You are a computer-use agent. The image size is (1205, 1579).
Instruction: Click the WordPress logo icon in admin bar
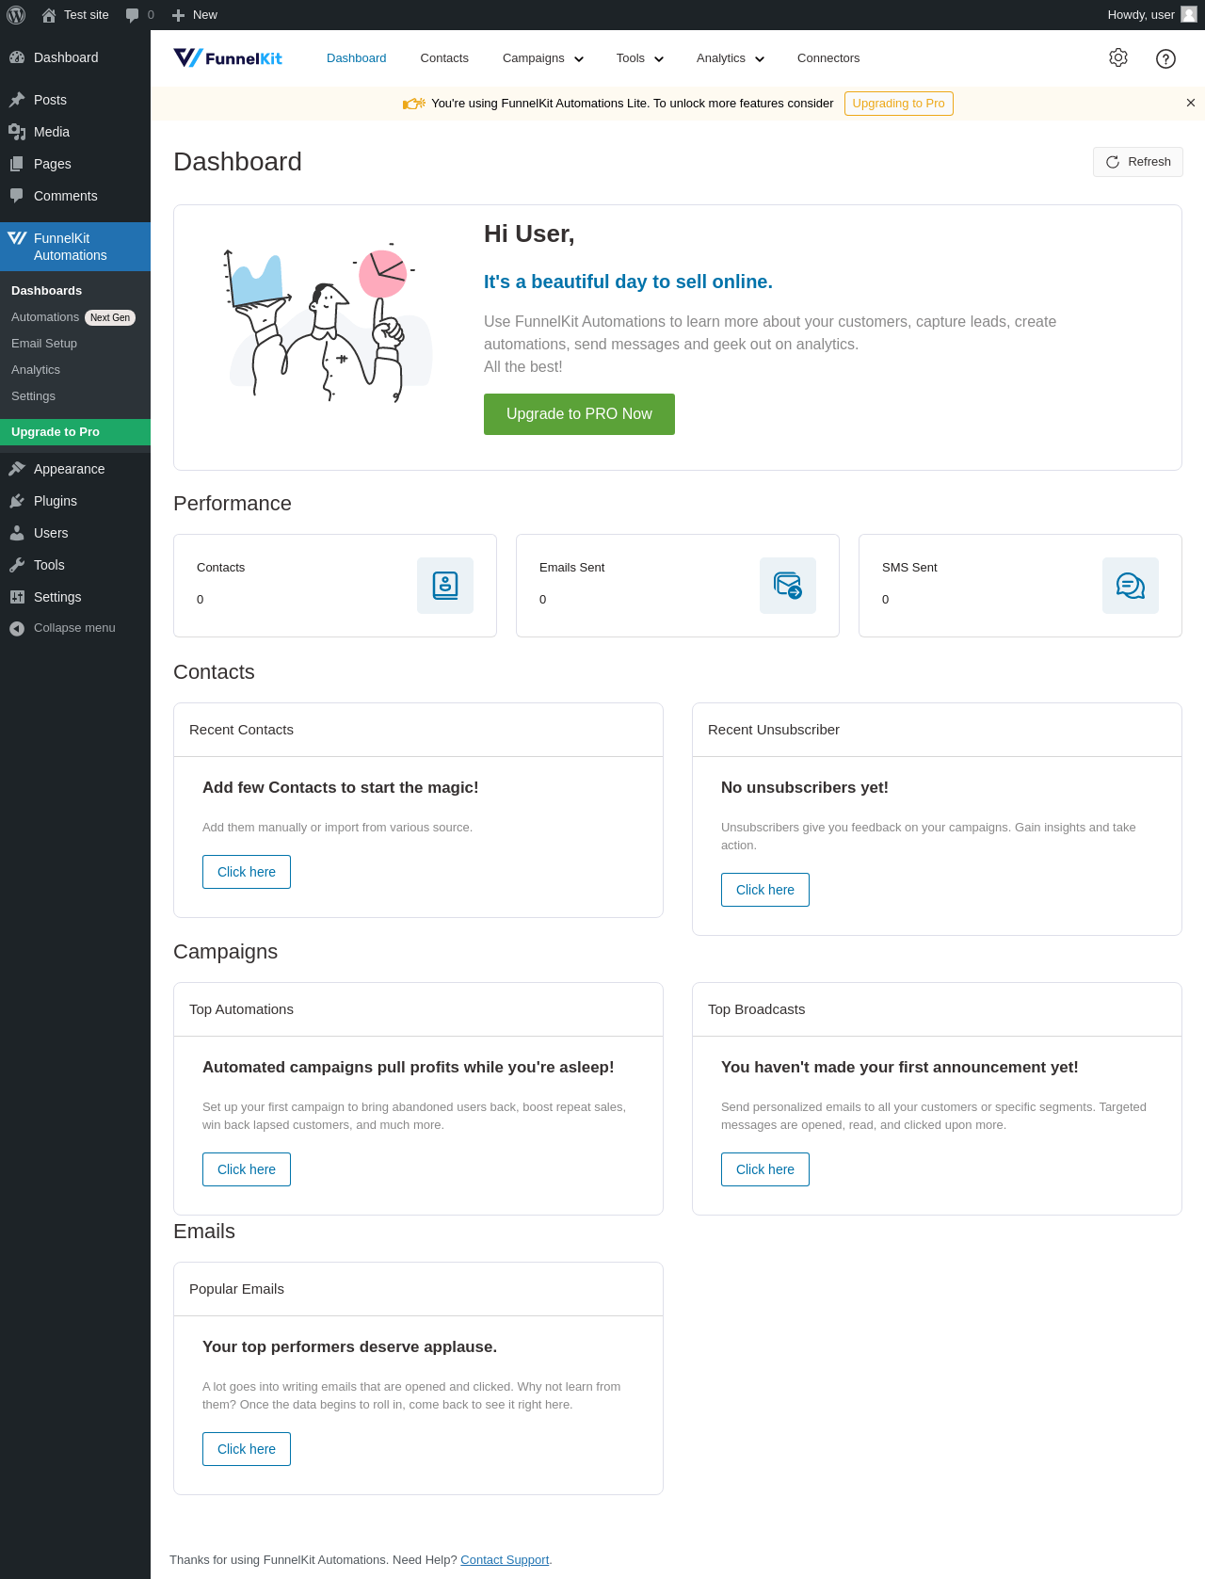click(16, 15)
